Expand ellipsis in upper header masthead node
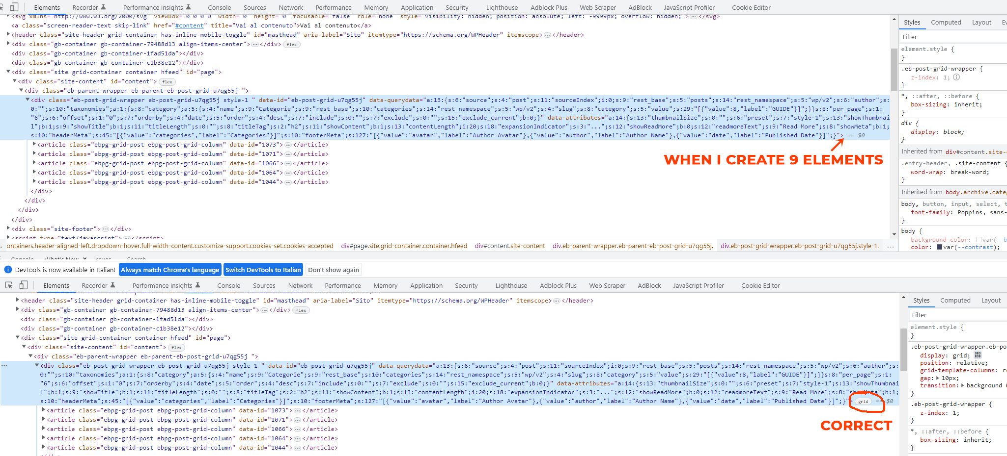The width and height of the screenshot is (1007, 456). [547, 35]
